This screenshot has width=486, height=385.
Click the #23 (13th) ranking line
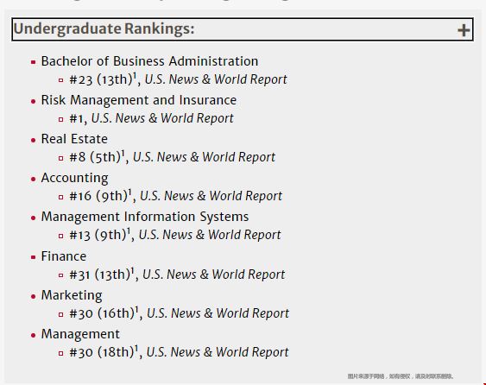point(178,79)
